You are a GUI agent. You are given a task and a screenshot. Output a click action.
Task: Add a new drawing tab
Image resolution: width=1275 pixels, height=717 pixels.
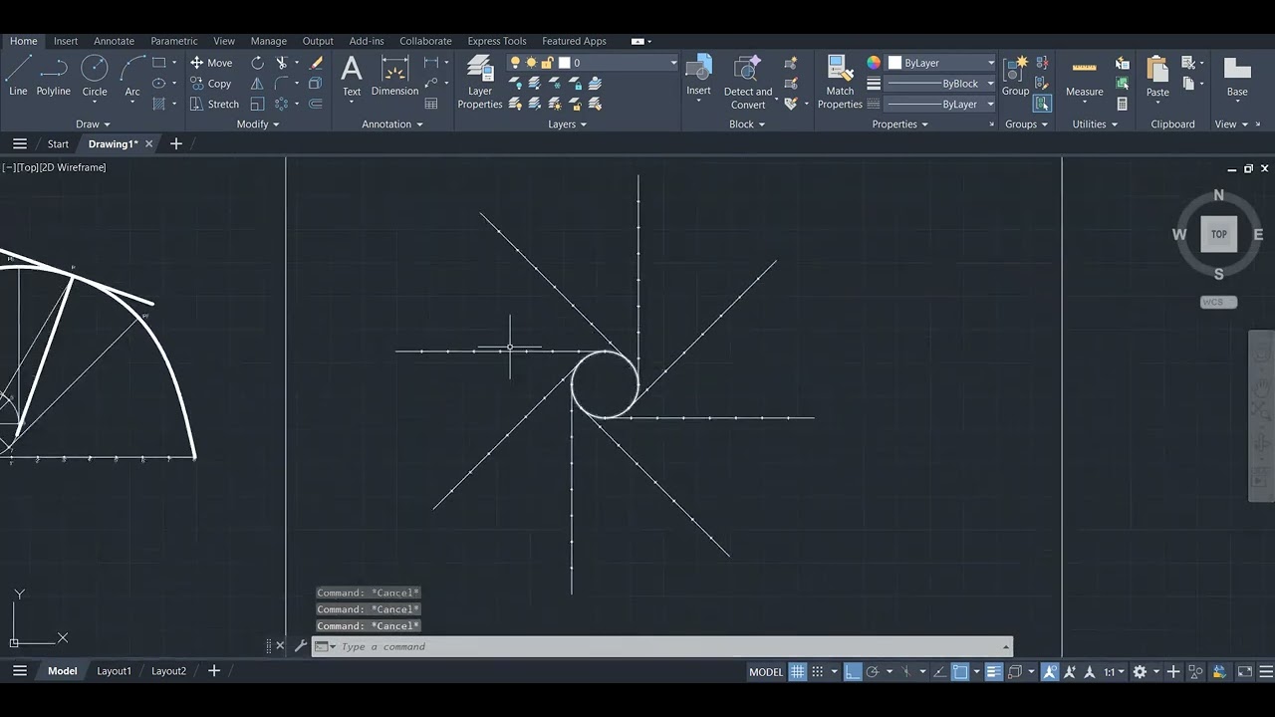click(176, 143)
